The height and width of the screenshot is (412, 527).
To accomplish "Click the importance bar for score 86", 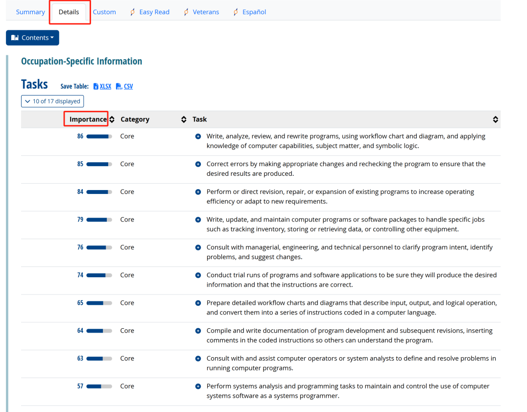I will 99,136.
